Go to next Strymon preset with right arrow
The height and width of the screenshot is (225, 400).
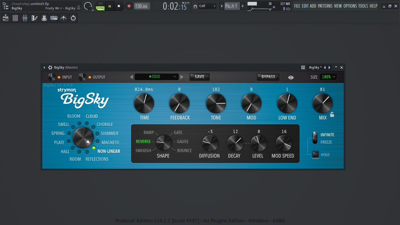click(182, 77)
